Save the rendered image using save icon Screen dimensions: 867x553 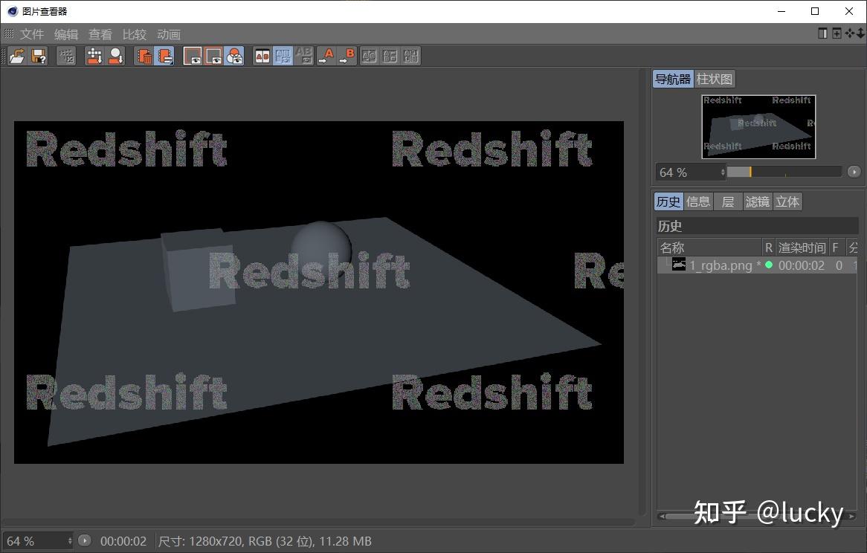coord(38,56)
